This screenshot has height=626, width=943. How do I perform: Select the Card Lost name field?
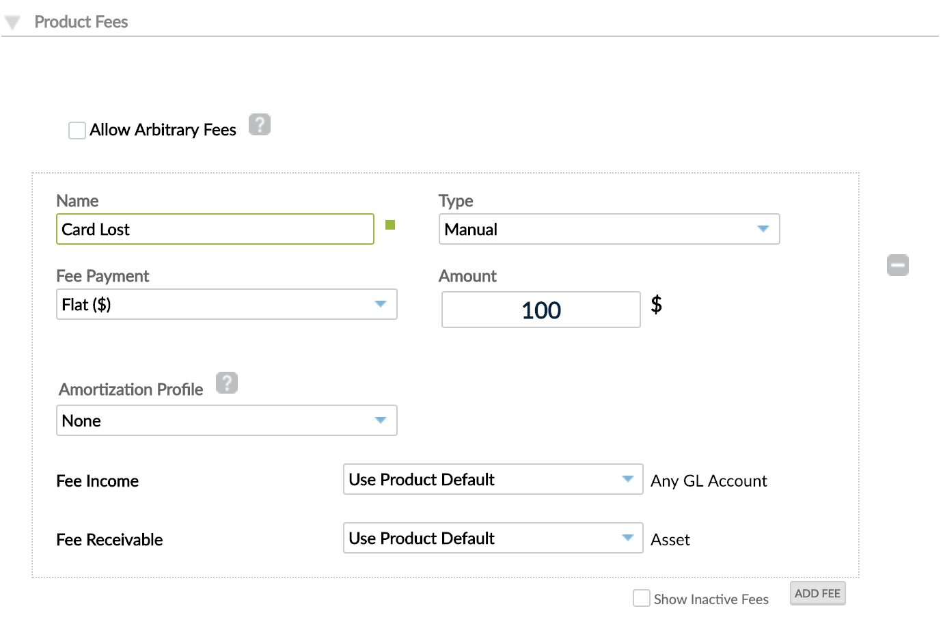point(214,229)
